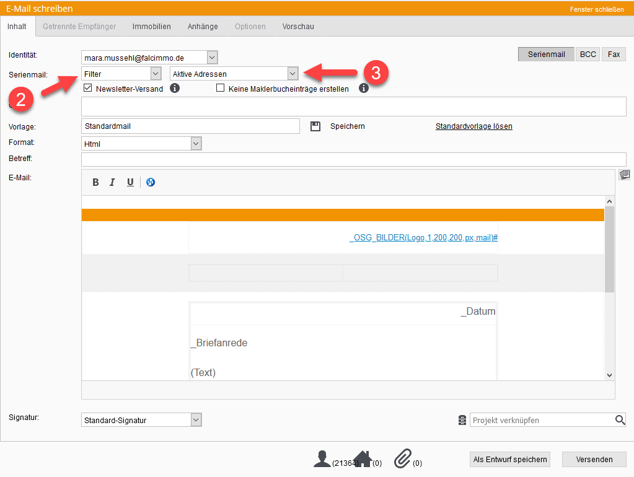The height and width of the screenshot is (477, 634).
Task: Click into the Betreff input field
Action: point(353,159)
